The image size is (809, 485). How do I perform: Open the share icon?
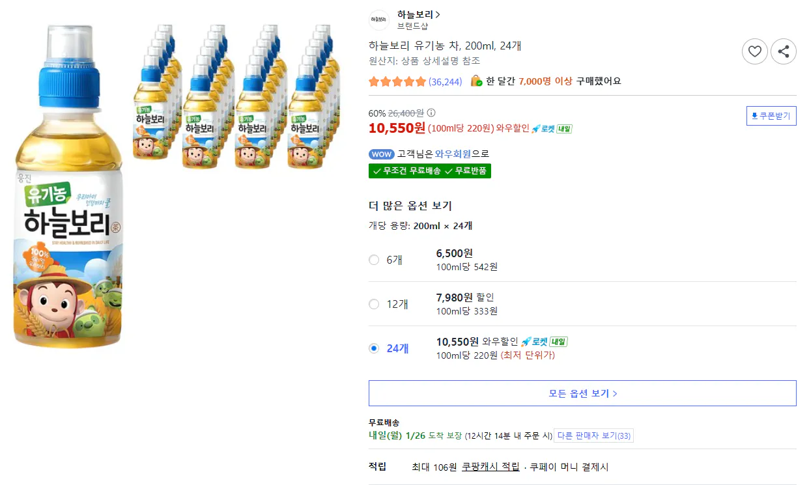coord(784,51)
